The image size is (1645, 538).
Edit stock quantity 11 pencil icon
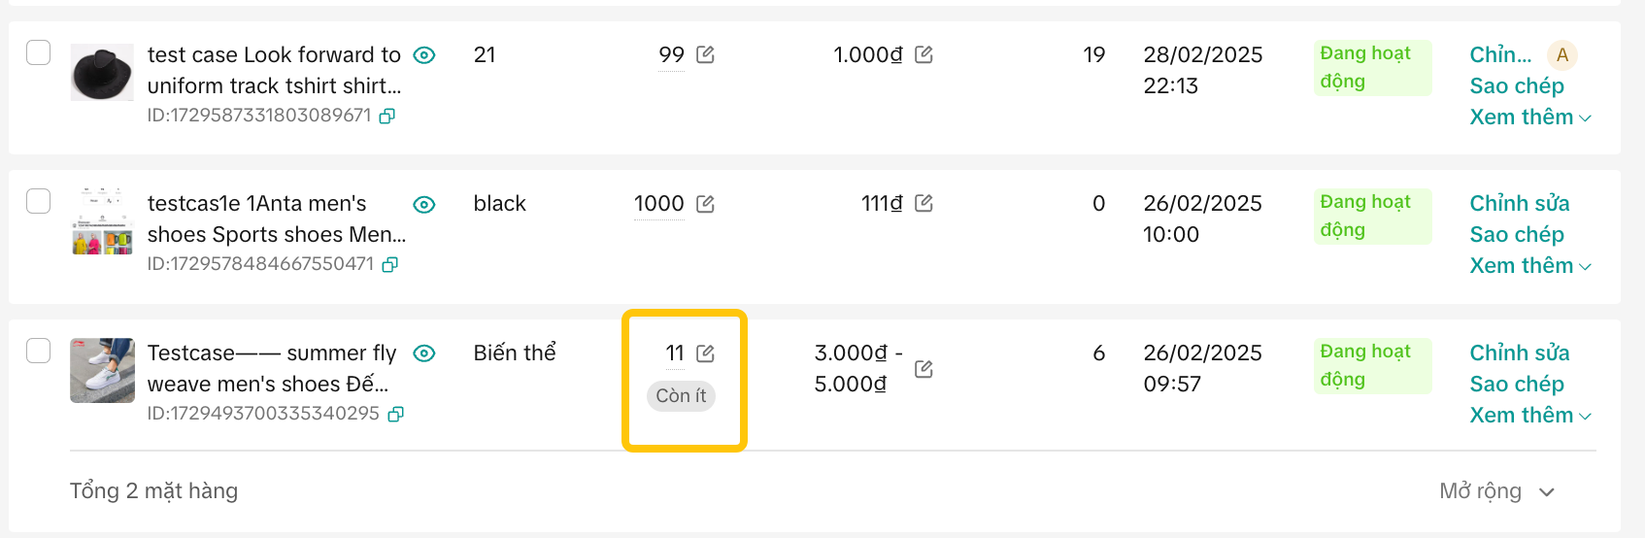706,353
